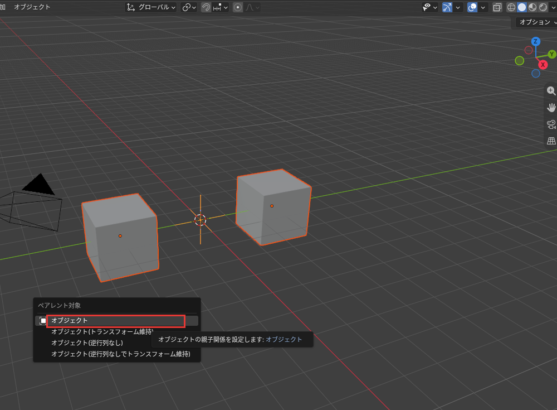
Task: Toggle proportional editing circle icon
Action: click(x=238, y=7)
